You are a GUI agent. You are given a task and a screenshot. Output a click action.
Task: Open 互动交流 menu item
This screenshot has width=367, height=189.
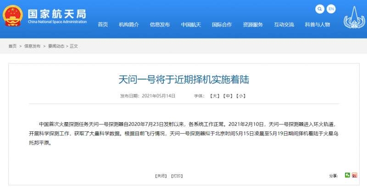pyautogui.click(x=284, y=25)
